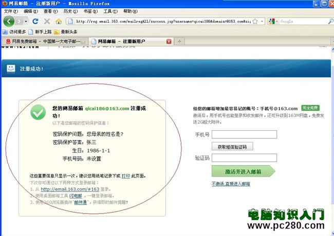This screenshot has width=334, height=236.
Task: Click the search engine icon in search box
Action: click(272, 22)
